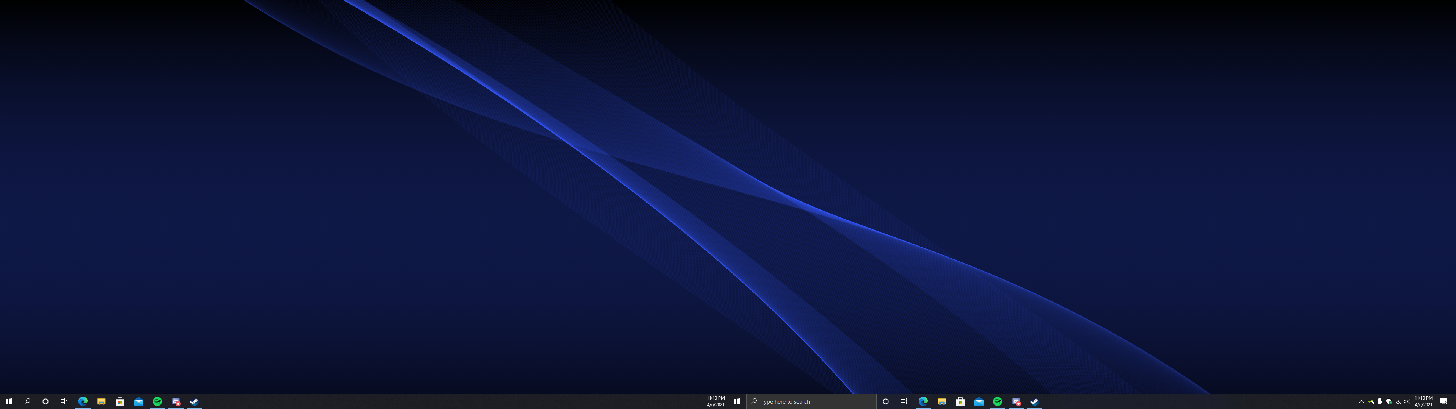Open the speaker volume control
The image size is (1456, 409).
tap(1407, 402)
